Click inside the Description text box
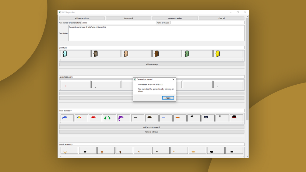Viewport: 306px width, 172px height. 156,33
